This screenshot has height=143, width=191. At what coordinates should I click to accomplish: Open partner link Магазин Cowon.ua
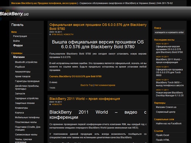(166, 107)
